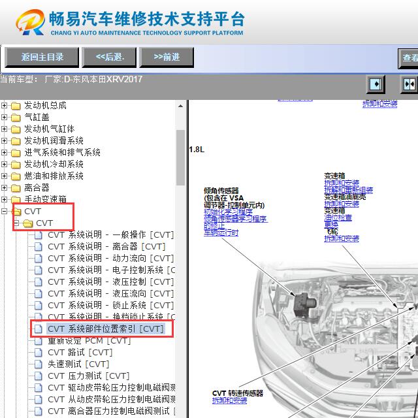Open the 更换 link under 变速箱

click(331, 225)
